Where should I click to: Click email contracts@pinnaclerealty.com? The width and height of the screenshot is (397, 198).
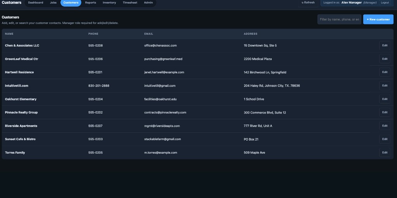coord(165,112)
